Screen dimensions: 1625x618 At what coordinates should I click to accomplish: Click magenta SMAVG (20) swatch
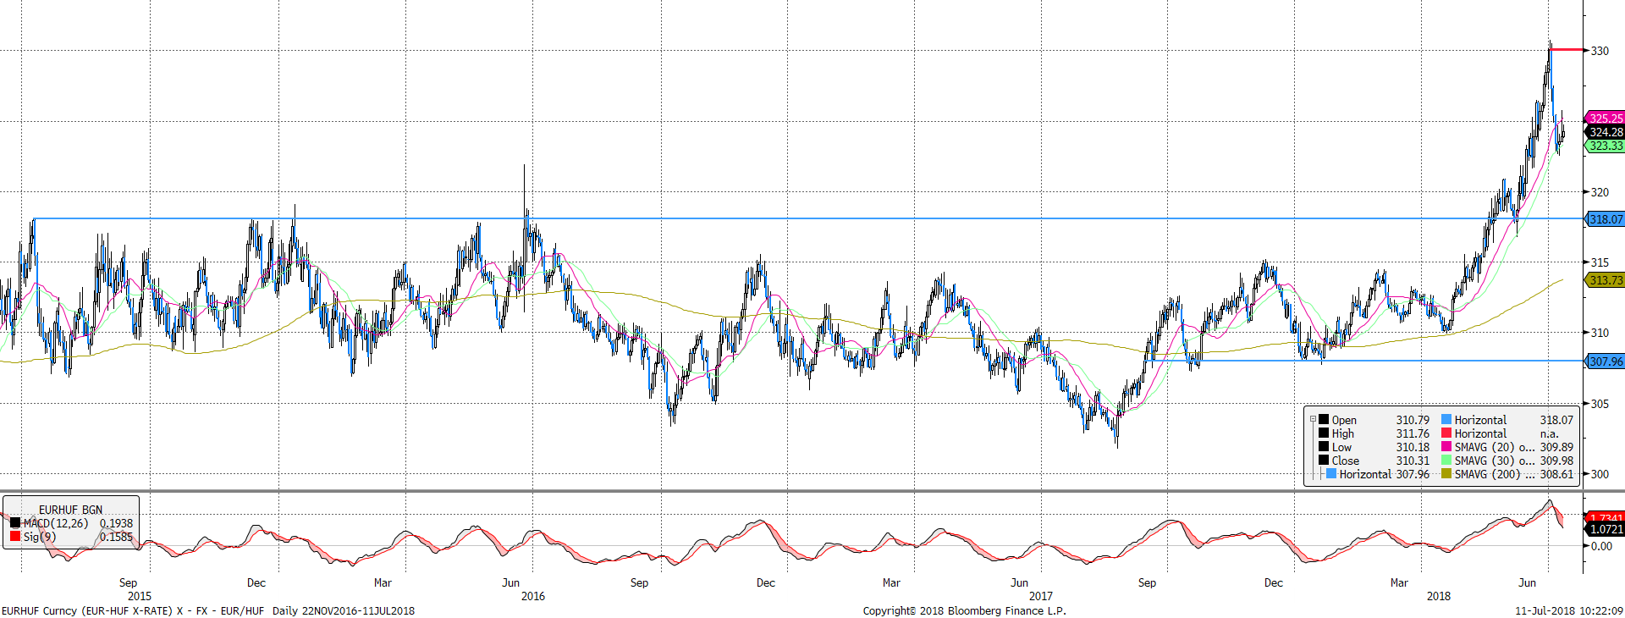tap(1446, 446)
